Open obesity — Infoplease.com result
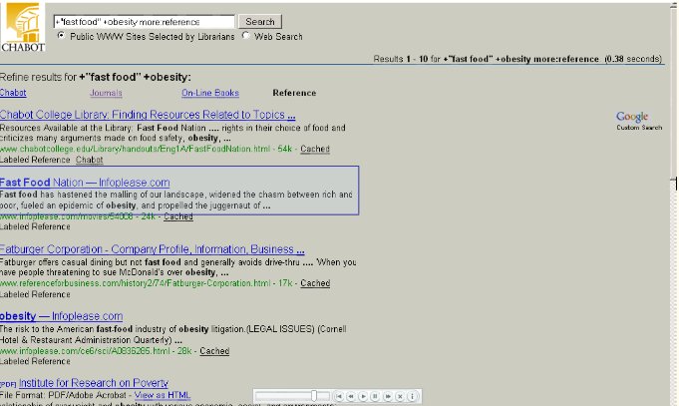This screenshot has width=679, height=406. pos(61,316)
